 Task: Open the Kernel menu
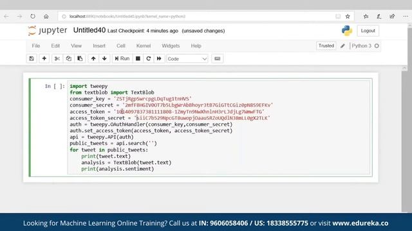[x=144, y=46]
